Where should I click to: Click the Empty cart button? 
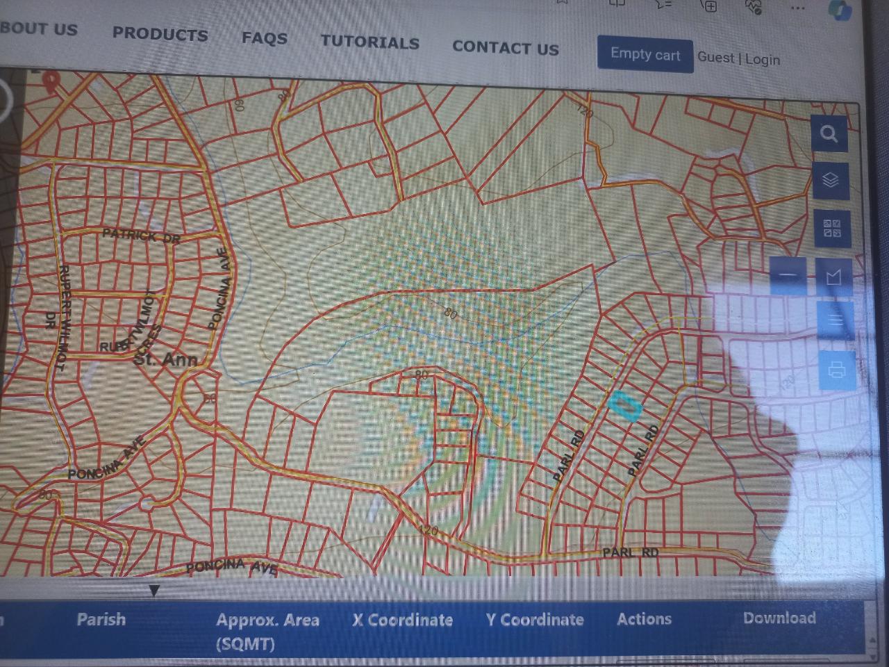645,54
